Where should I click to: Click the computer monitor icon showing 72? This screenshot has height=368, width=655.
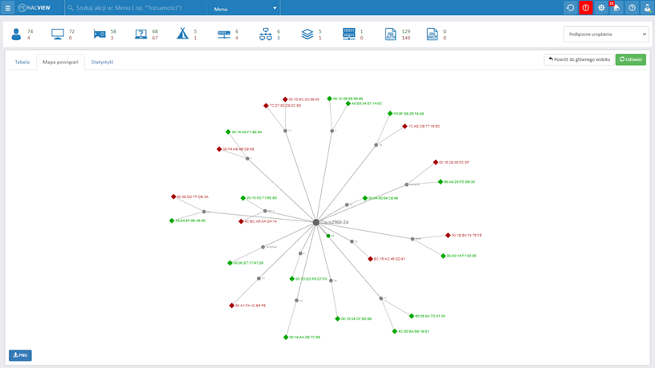(x=58, y=34)
